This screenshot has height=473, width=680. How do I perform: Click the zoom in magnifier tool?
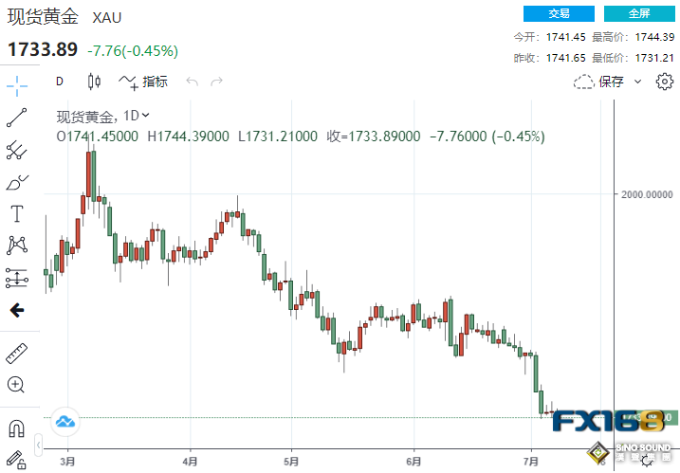17,385
